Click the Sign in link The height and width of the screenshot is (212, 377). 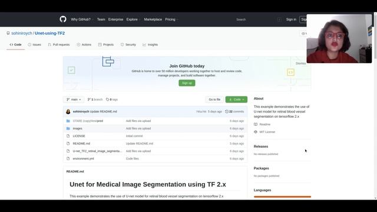click(291, 19)
